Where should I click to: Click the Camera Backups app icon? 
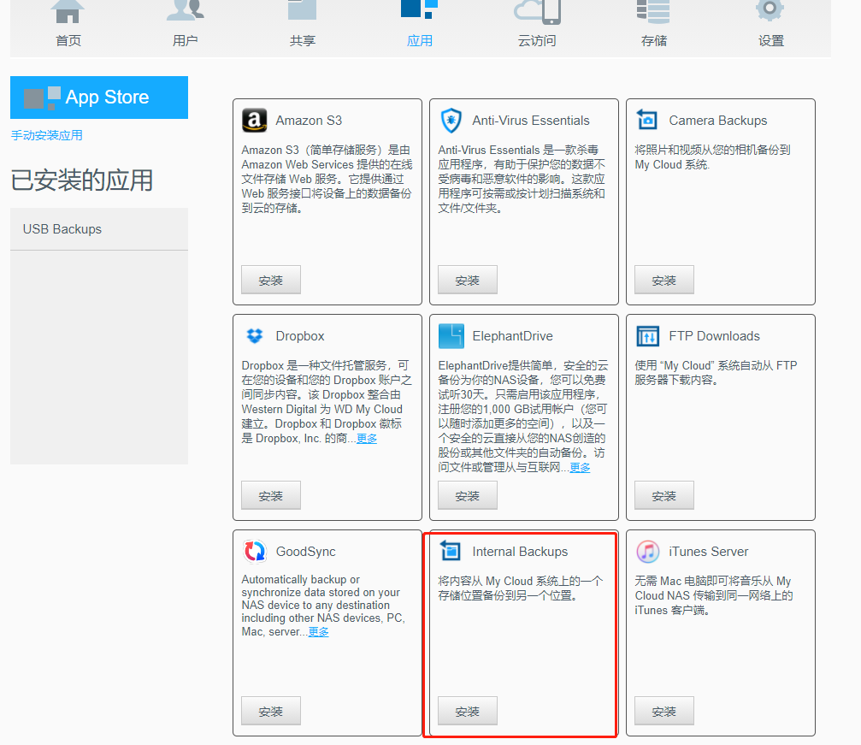[x=647, y=119]
